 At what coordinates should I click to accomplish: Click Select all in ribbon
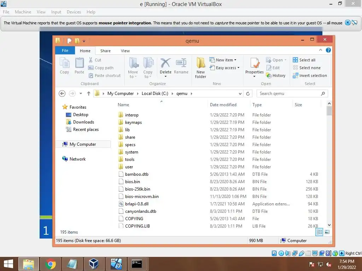pos(304,60)
